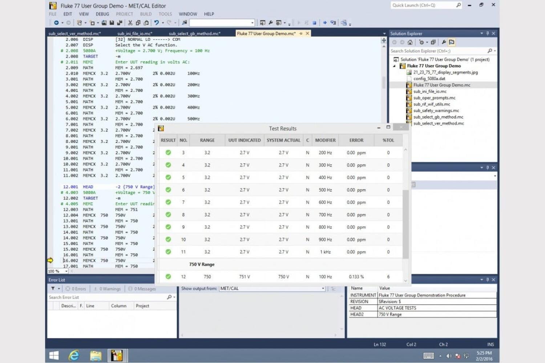Click the Test Results vertical scrollbar thumb
Viewport: 545px width, 363px height.
(x=405, y=224)
